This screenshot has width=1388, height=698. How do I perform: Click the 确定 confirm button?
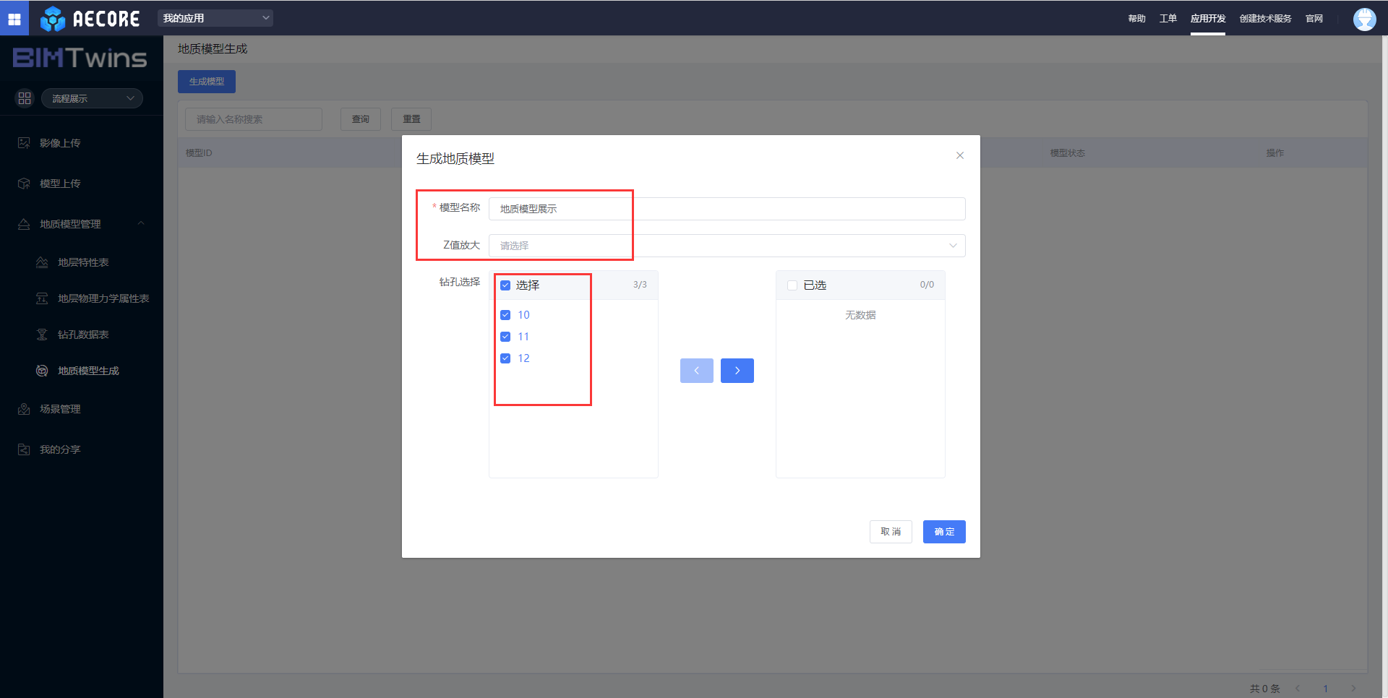(x=943, y=532)
